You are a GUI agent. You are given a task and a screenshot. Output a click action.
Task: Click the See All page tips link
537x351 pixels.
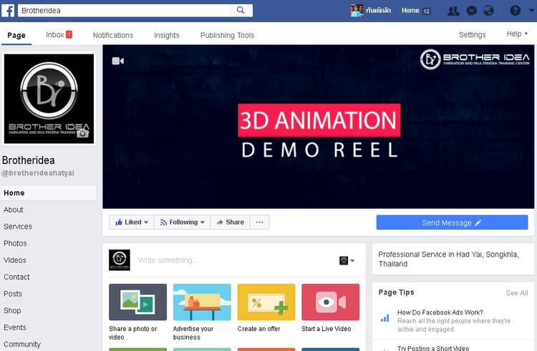(516, 293)
